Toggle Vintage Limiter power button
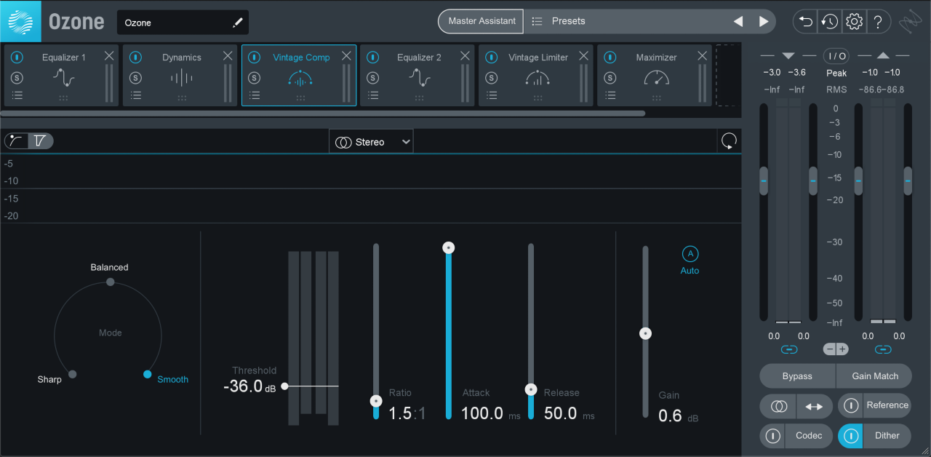 click(492, 57)
